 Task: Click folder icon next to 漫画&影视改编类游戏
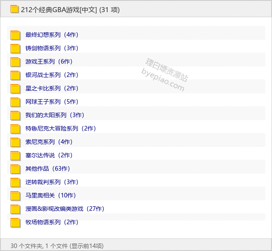click(15, 209)
